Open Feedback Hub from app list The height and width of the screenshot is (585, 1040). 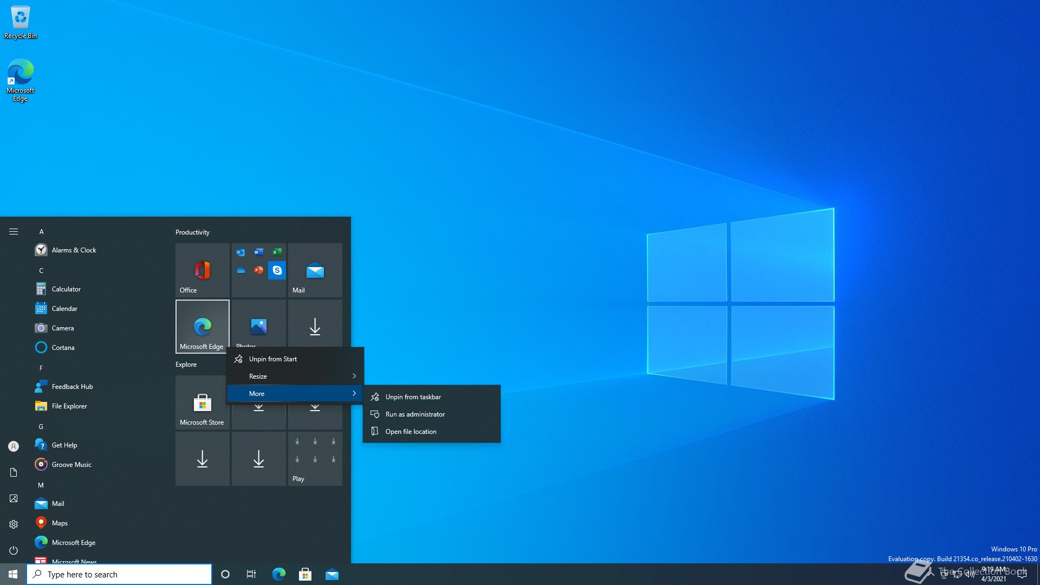point(97,387)
